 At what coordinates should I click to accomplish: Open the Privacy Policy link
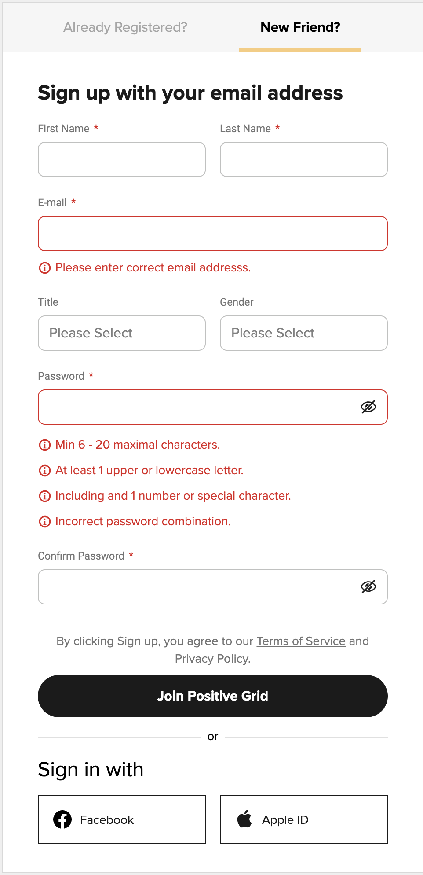click(x=211, y=658)
